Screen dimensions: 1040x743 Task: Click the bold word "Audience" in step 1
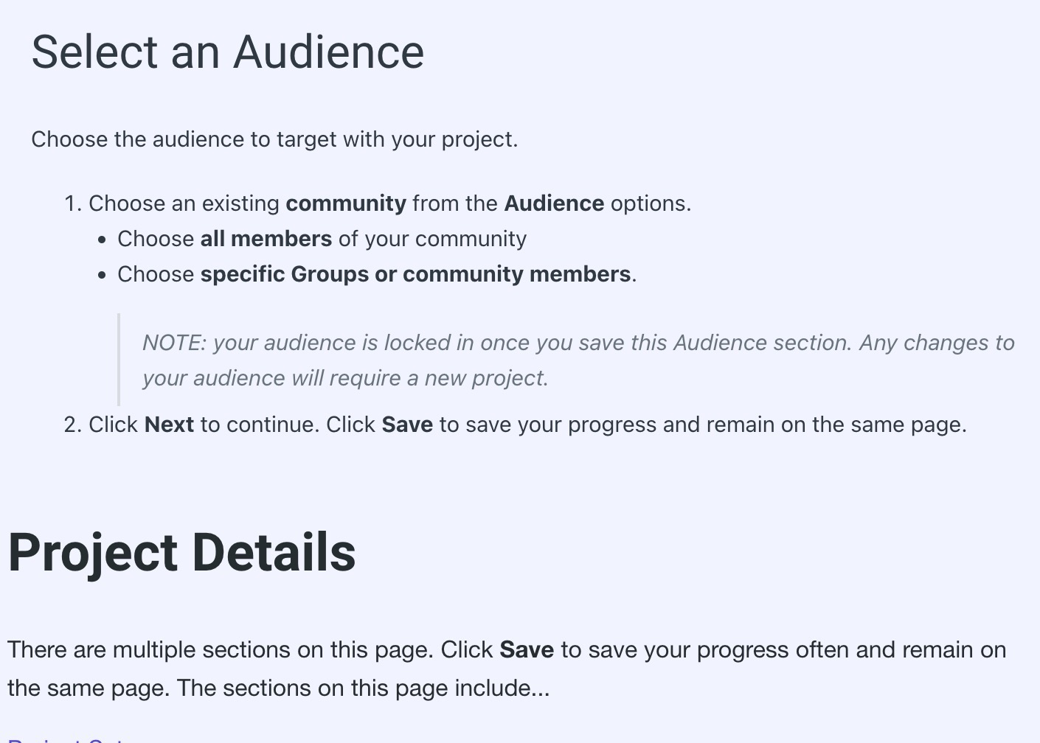[x=554, y=203]
